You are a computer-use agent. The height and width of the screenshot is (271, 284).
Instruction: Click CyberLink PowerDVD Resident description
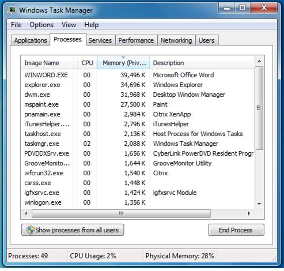click(x=203, y=153)
